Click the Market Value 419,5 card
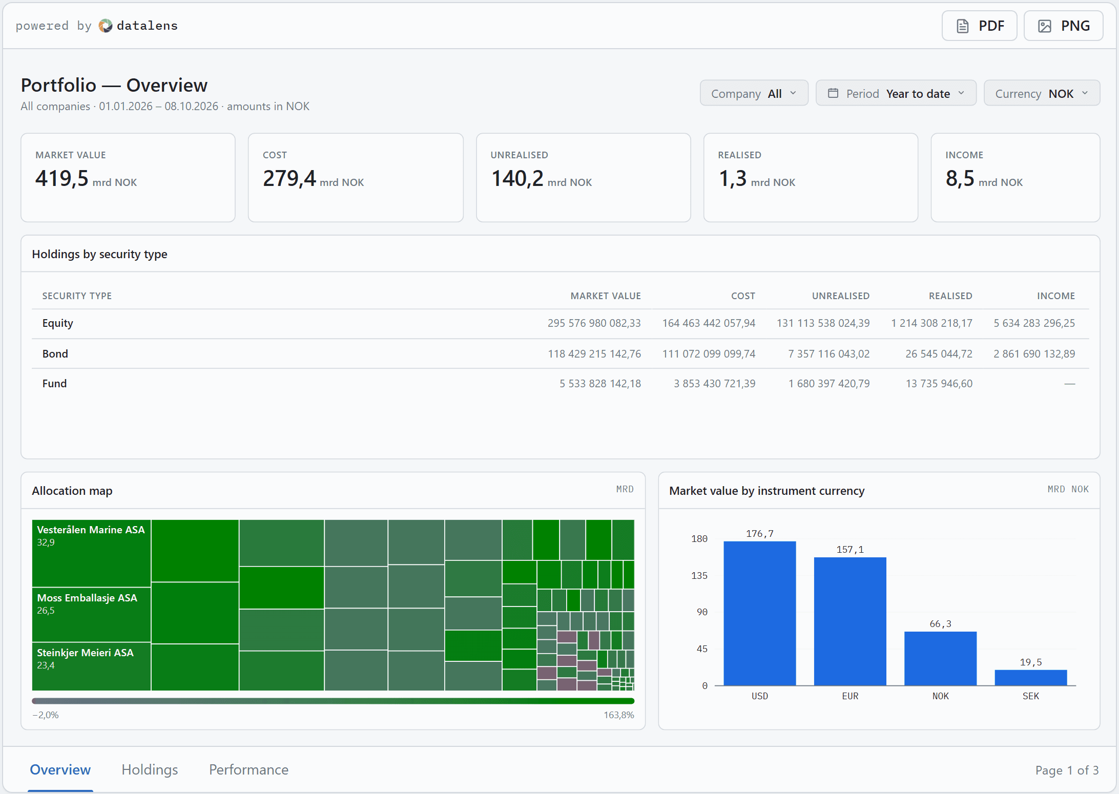Image resolution: width=1119 pixels, height=794 pixels. pos(128,178)
